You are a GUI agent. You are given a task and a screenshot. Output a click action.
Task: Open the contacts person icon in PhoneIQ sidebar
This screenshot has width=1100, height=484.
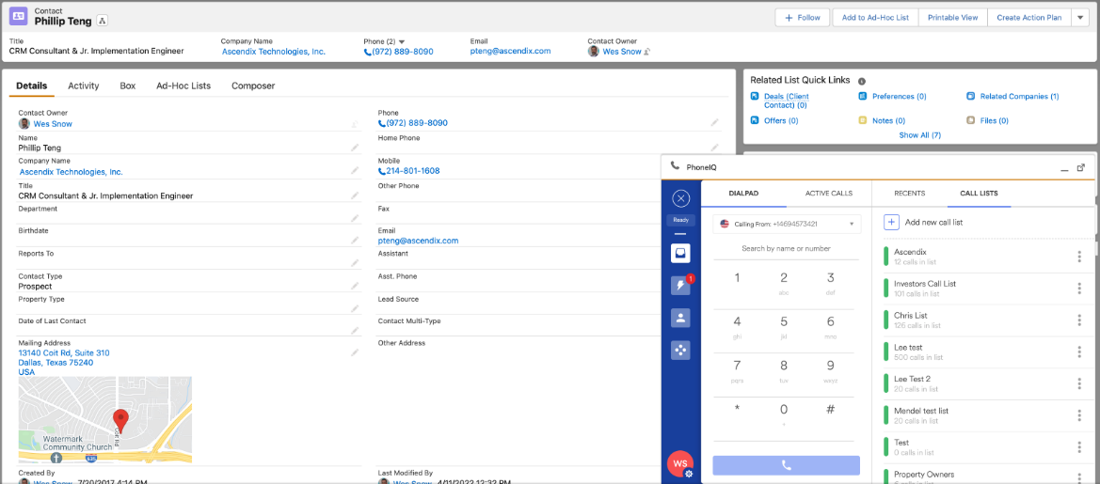(x=680, y=318)
